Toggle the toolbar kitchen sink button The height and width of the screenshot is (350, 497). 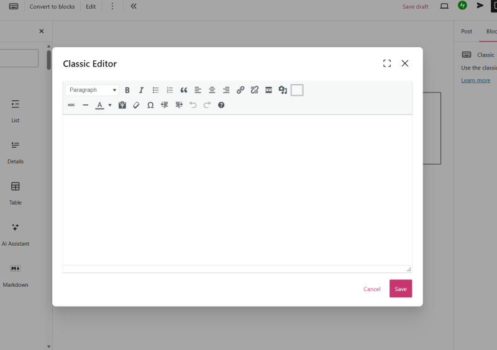point(297,90)
